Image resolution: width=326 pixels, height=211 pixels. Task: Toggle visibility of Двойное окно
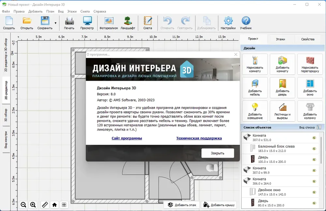314,192
